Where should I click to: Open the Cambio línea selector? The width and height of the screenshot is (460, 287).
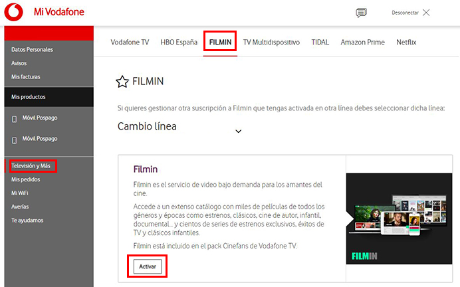(x=179, y=127)
